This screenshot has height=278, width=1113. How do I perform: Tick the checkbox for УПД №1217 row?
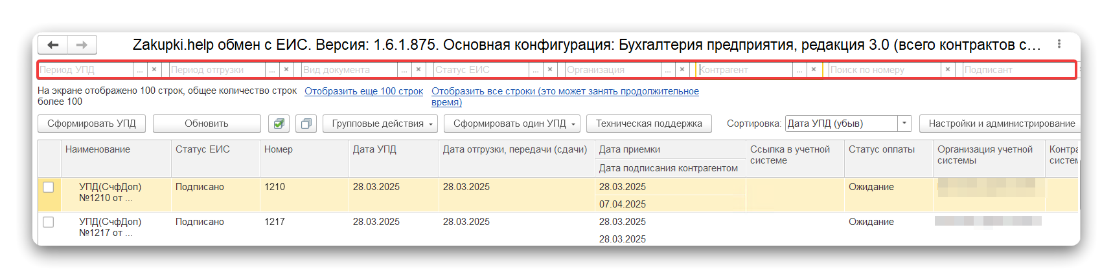point(49,222)
